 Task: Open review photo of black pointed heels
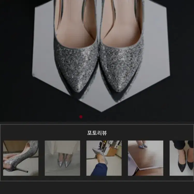pos(182,158)
